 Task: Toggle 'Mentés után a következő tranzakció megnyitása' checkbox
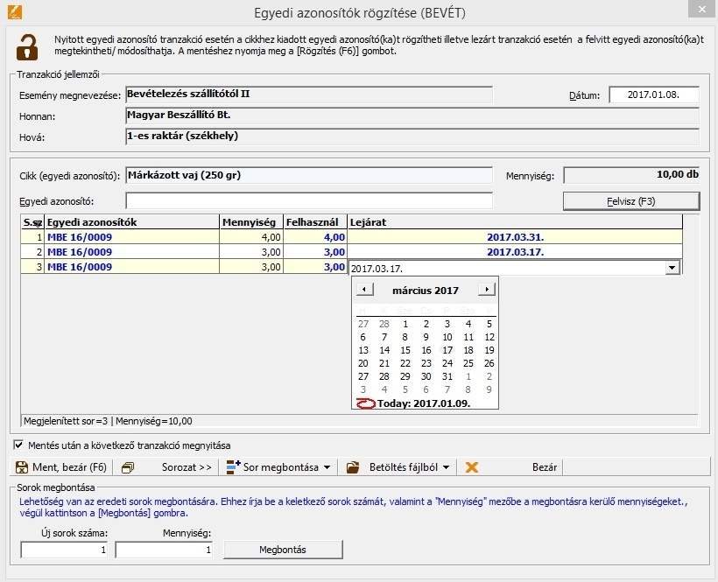pyautogui.click(x=18, y=445)
